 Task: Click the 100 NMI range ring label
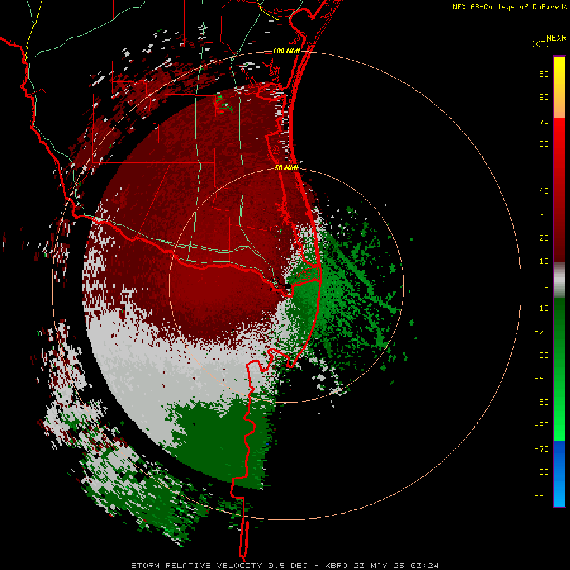(286, 51)
